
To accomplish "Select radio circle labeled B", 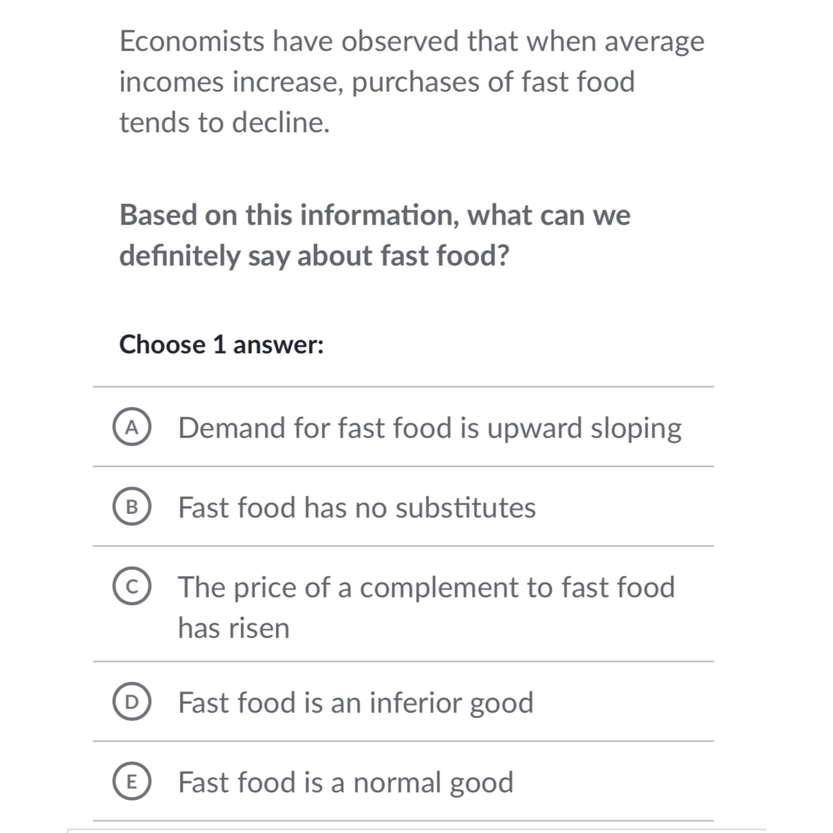I will [x=132, y=506].
